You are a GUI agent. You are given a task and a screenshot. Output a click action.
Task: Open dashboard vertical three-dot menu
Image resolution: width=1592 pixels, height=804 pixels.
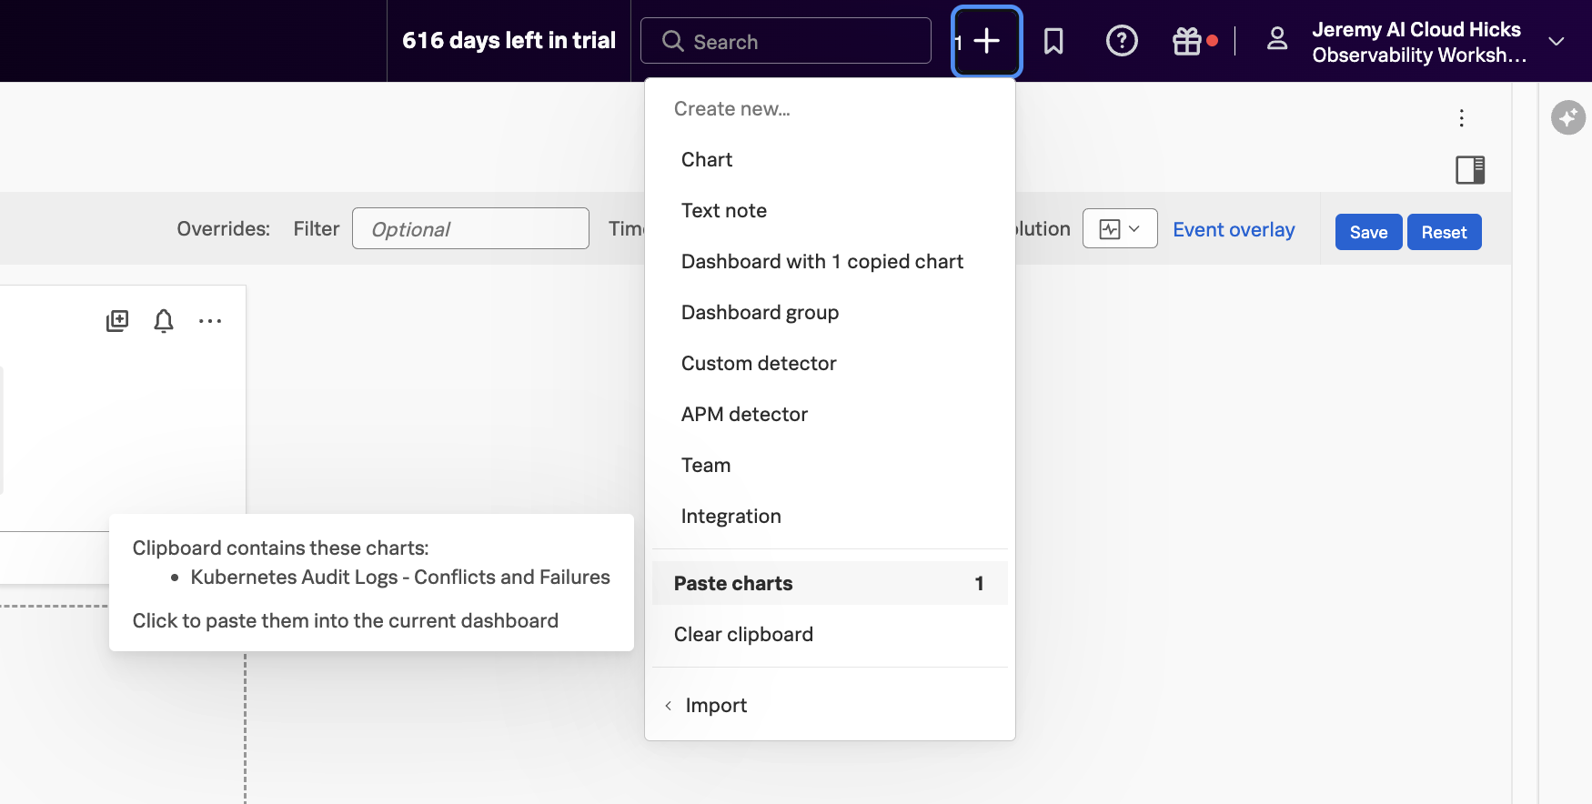pyautogui.click(x=1461, y=118)
